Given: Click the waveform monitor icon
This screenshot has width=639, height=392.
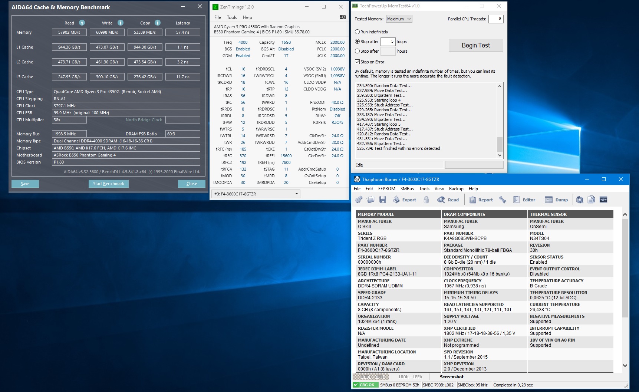Looking at the screenshot, I should click(603, 200).
